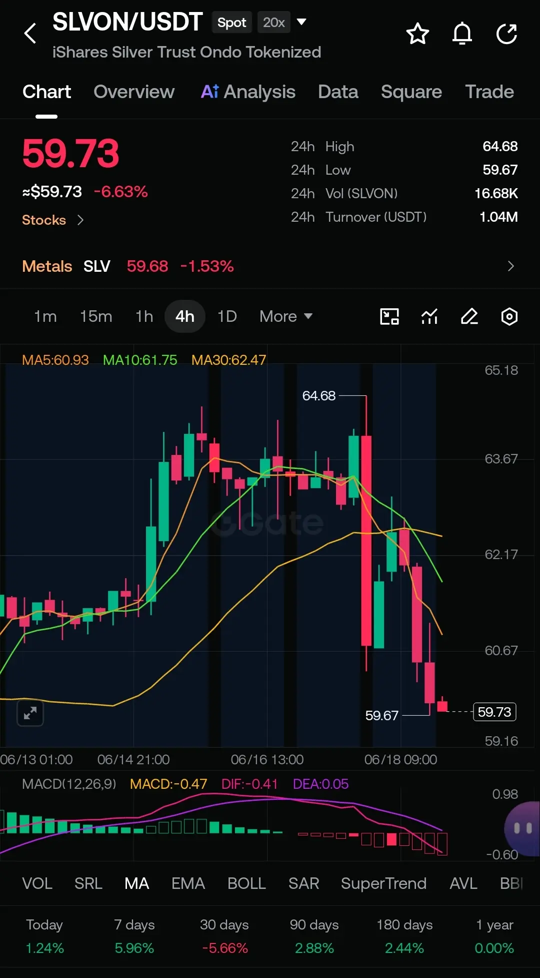This screenshot has width=540, height=978.
Task: Tap the MACD(12,26,9) indicator label
Action: tap(69, 784)
